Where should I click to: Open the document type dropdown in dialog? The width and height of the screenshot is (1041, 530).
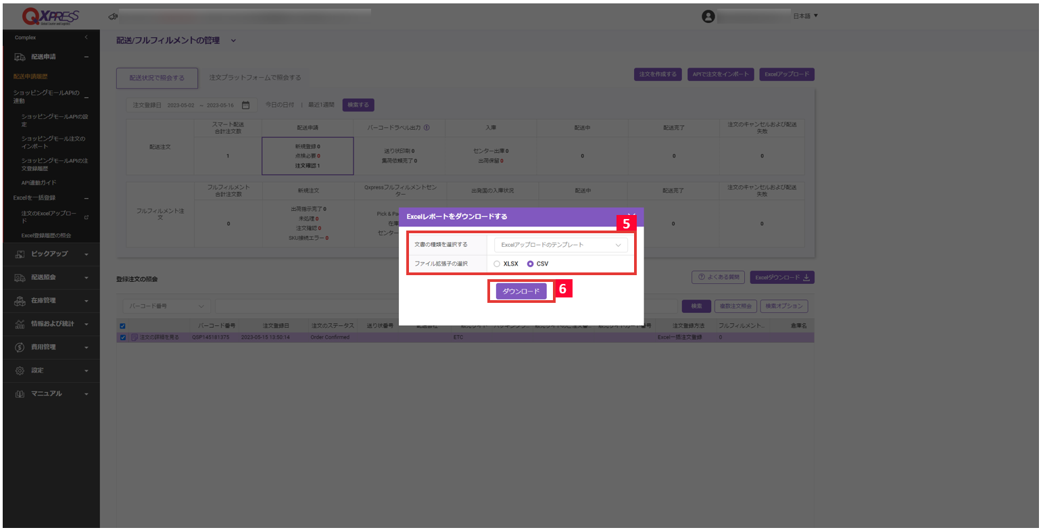point(560,245)
